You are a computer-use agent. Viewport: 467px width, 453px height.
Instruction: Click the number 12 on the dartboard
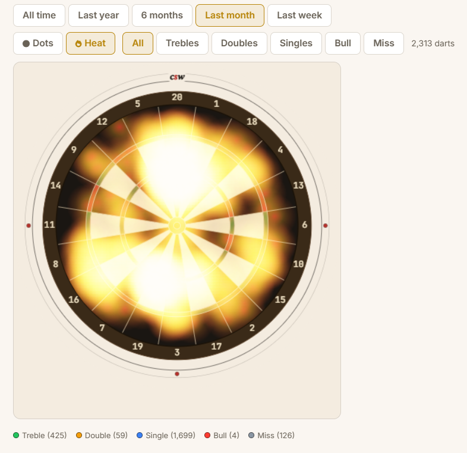point(102,122)
